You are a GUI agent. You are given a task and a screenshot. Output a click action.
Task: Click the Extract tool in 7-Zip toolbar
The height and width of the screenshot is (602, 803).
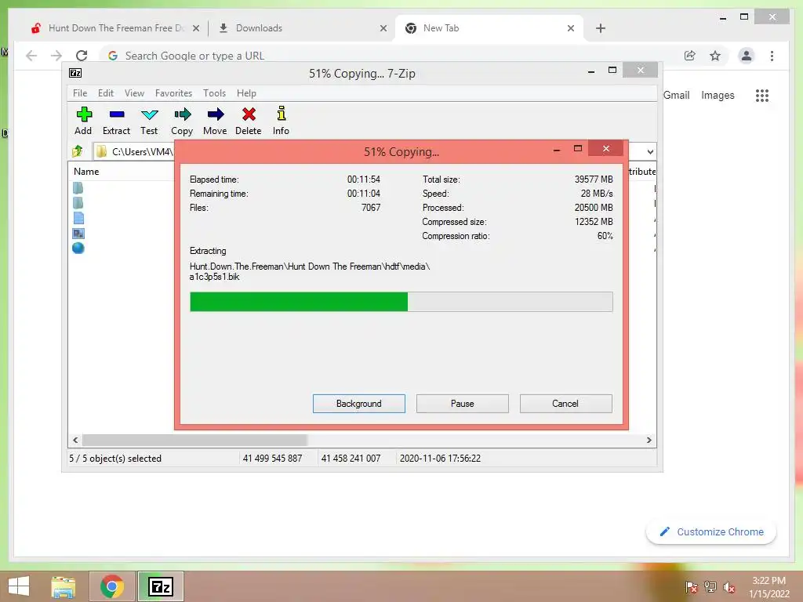click(116, 121)
